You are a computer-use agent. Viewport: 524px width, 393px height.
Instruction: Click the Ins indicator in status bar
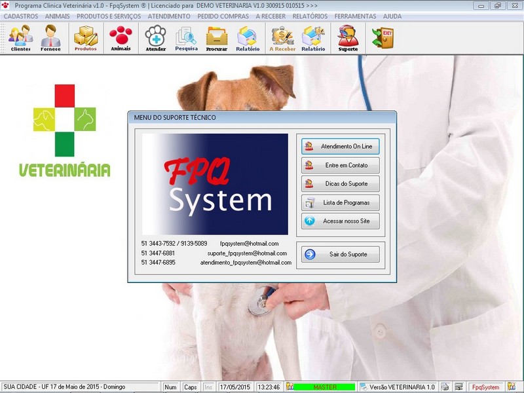(x=208, y=387)
